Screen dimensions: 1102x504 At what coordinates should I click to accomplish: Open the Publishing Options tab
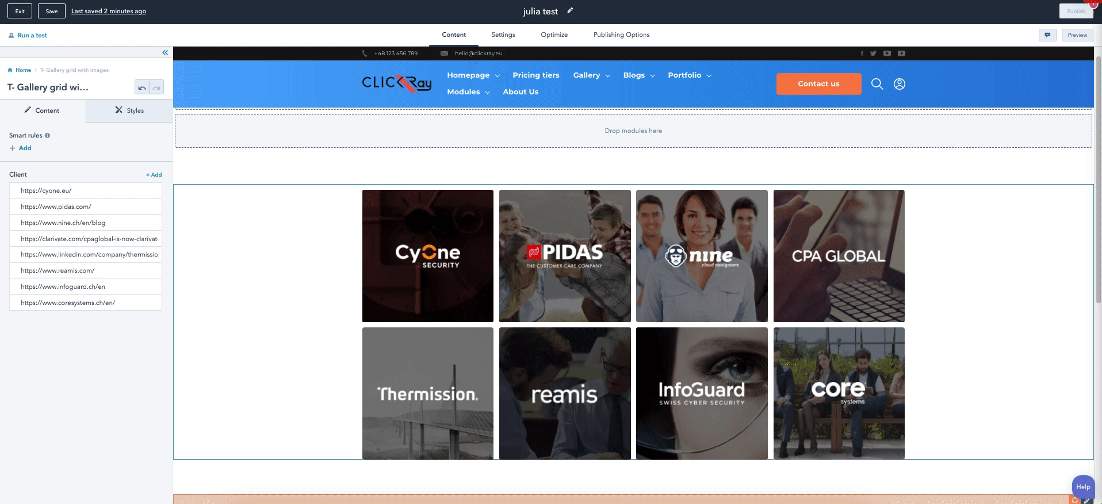621,35
